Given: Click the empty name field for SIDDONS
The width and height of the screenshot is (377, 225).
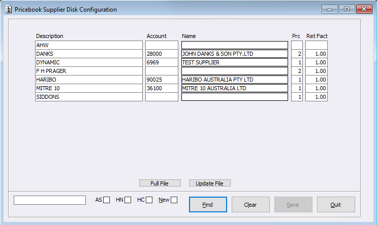Looking at the screenshot, I should 235,97.
